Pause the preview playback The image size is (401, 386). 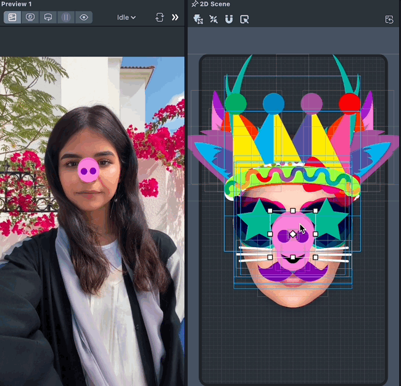(66, 17)
